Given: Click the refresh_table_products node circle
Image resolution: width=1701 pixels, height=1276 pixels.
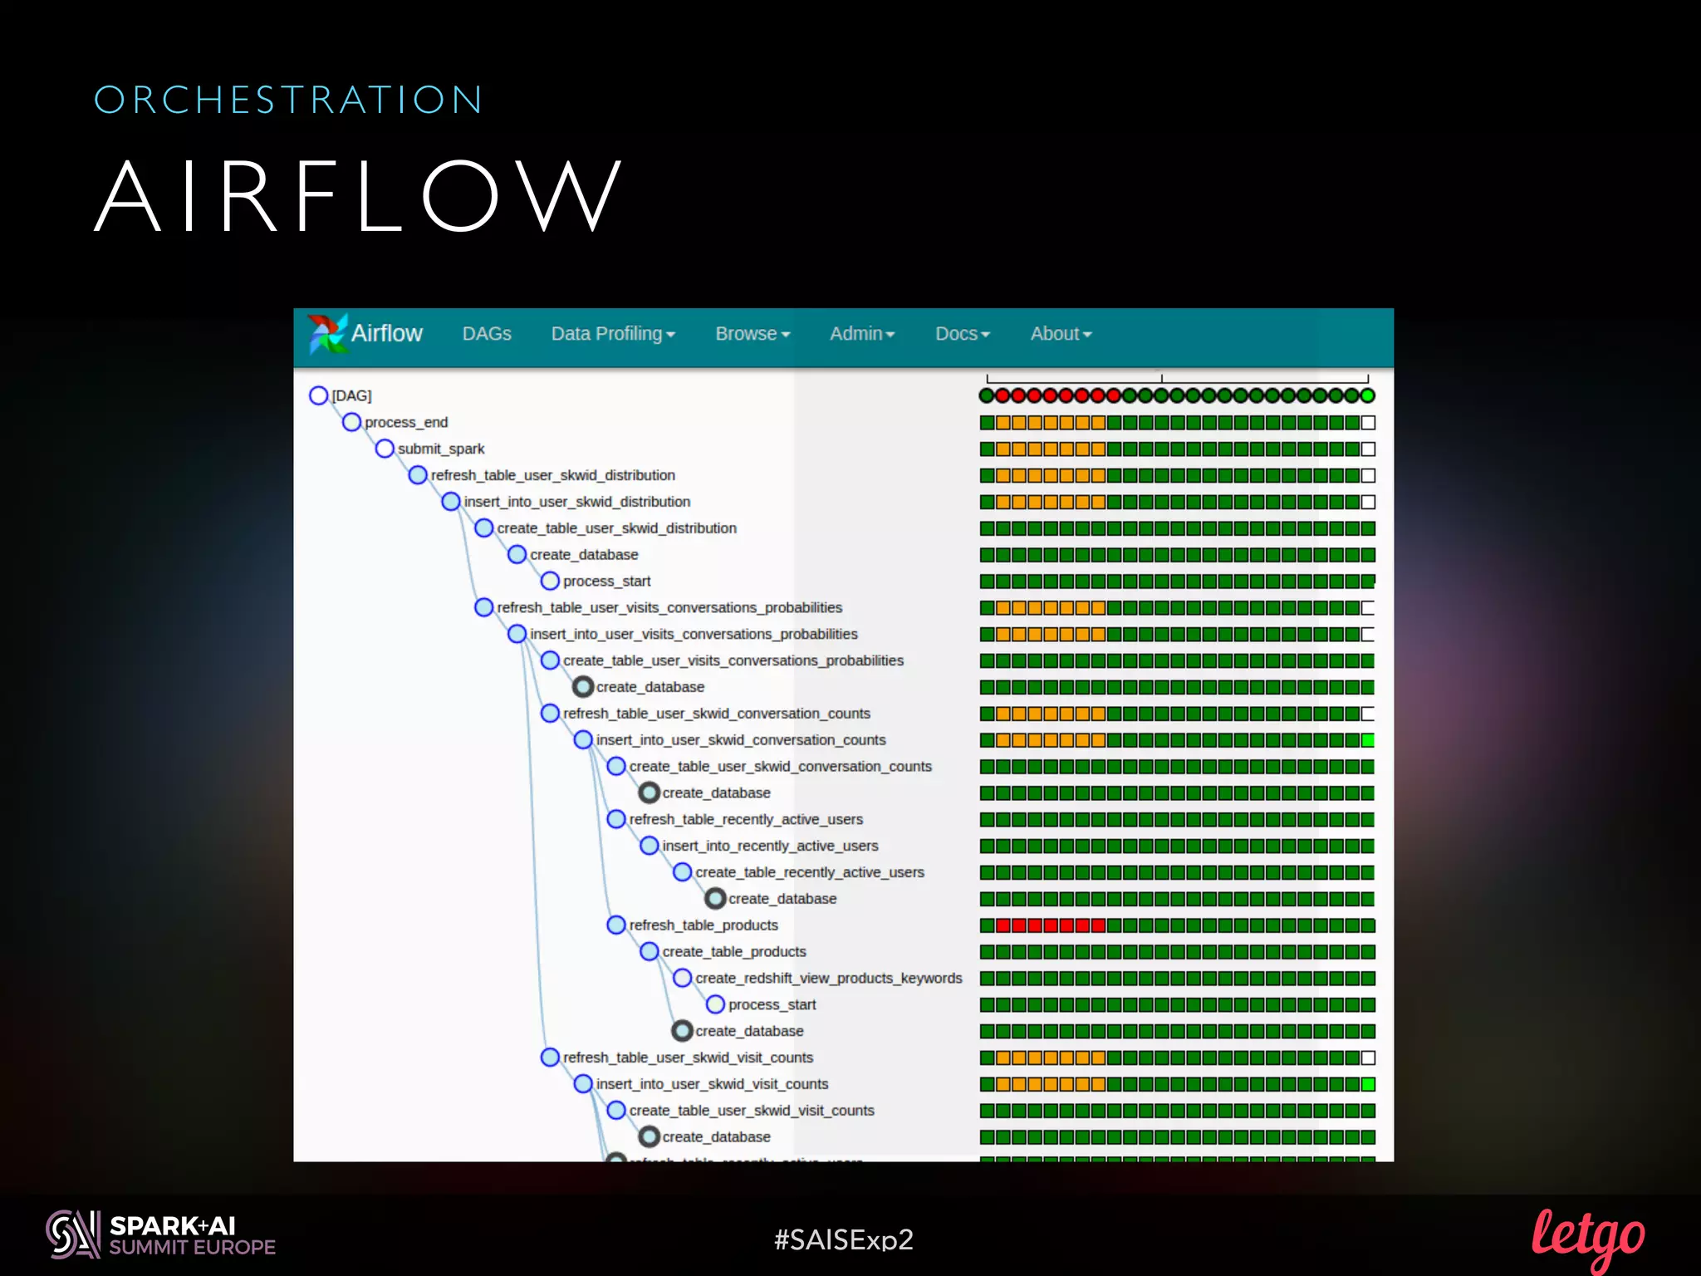Looking at the screenshot, I should (x=616, y=925).
